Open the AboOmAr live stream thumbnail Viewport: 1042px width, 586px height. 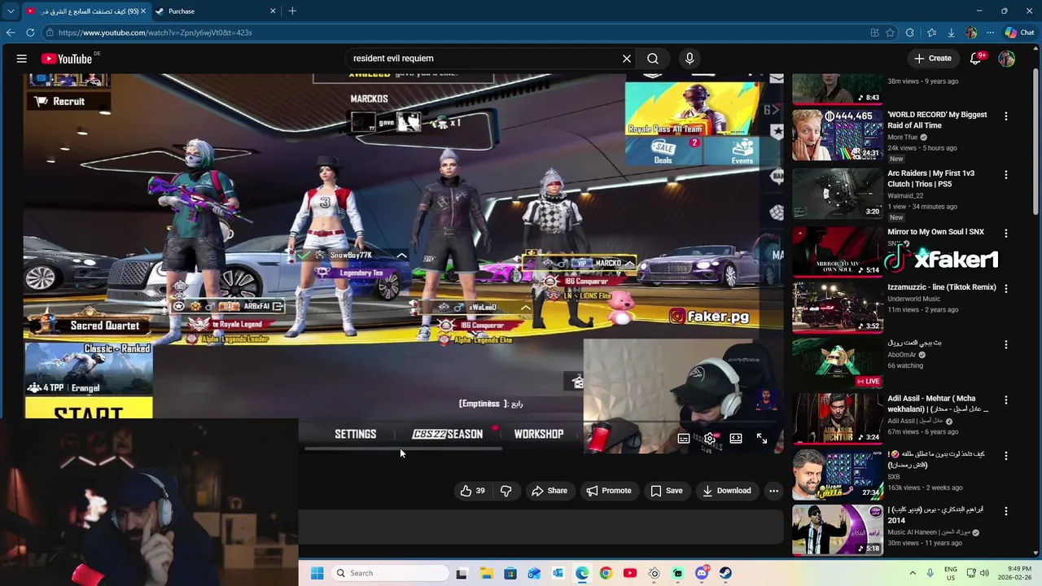click(x=837, y=363)
